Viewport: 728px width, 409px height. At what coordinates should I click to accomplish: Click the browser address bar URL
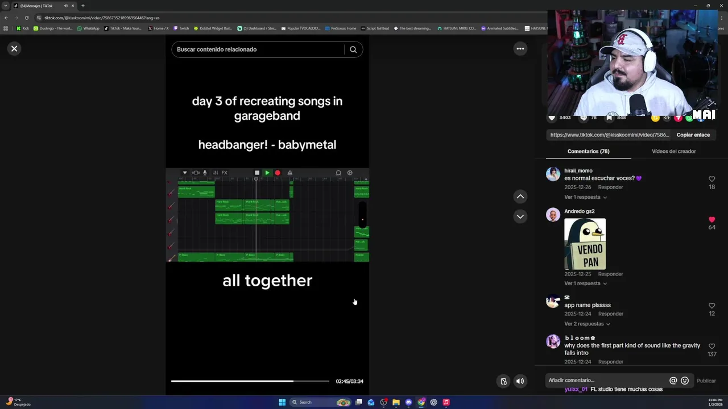102,18
